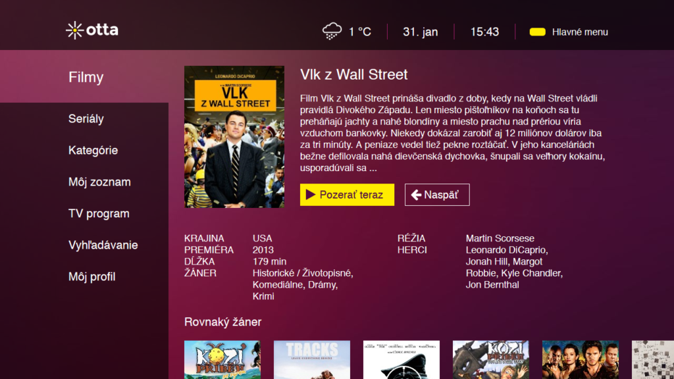Click the yellow Hlavné menu indicator
The height and width of the screenshot is (379, 674).
click(x=537, y=32)
